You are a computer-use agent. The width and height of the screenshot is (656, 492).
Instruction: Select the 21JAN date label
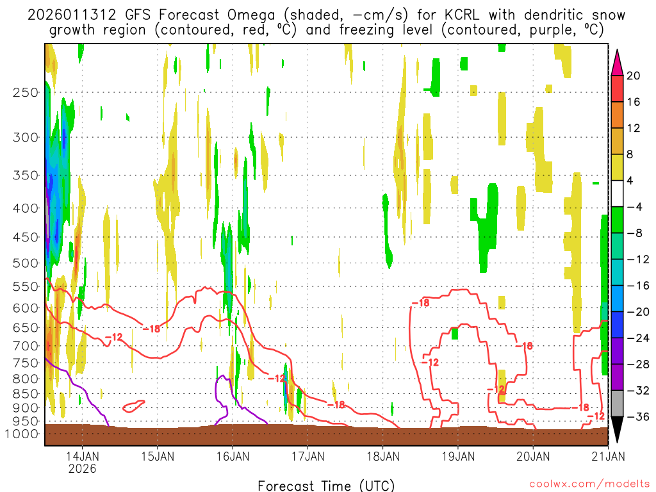(609, 456)
